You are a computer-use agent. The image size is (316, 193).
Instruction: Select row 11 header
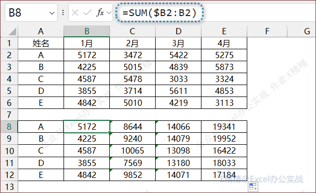9,163
